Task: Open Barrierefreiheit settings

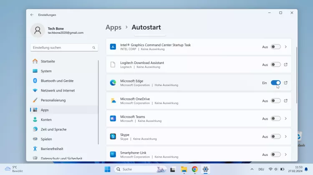Action: pyautogui.click(x=64, y=149)
